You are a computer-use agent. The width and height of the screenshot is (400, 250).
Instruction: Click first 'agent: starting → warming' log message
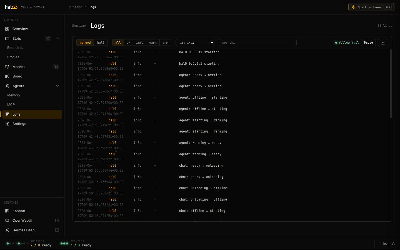coord(203,120)
